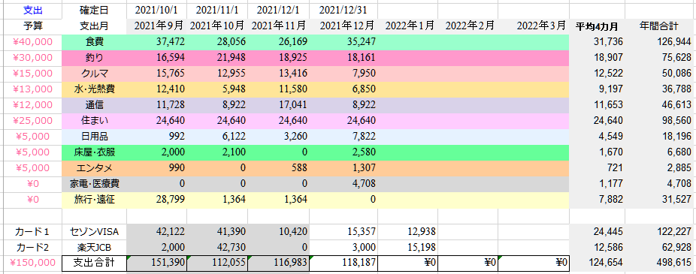Screen dimensions: 696x274
Task: Click the 水·光熱費 value 5,948
Action: pos(217,89)
